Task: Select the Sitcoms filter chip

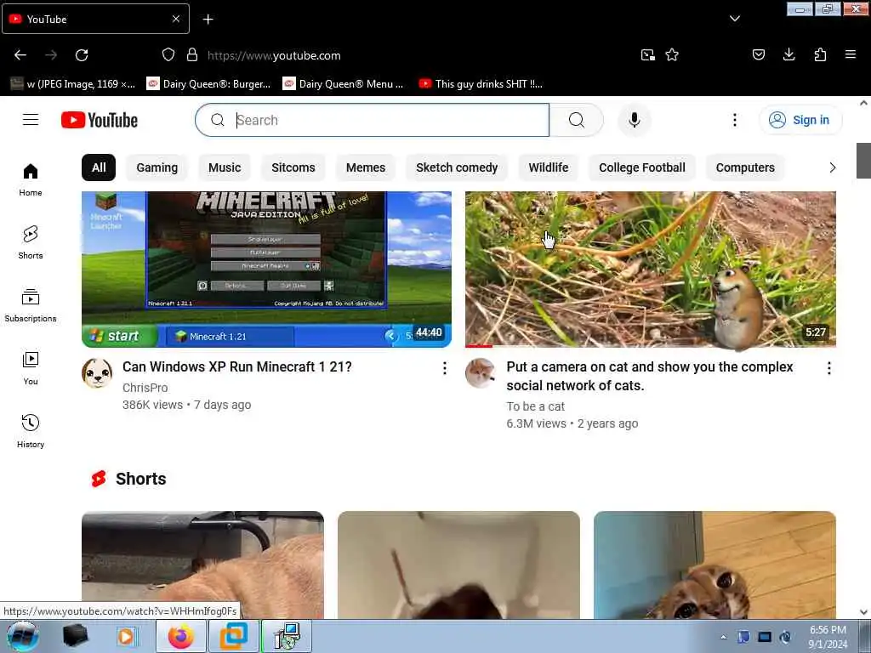Action: (293, 168)
